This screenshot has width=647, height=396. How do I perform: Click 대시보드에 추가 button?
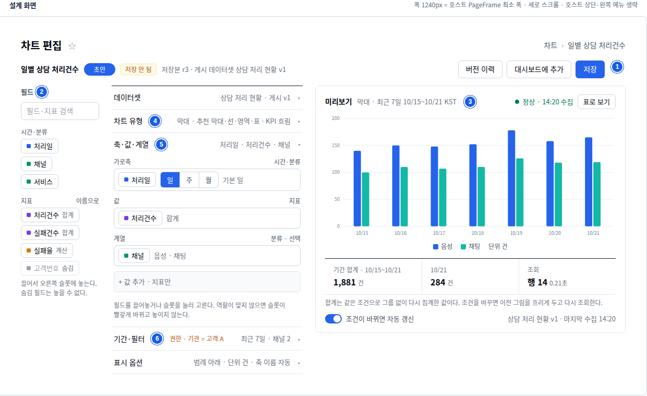click(539, 69)
